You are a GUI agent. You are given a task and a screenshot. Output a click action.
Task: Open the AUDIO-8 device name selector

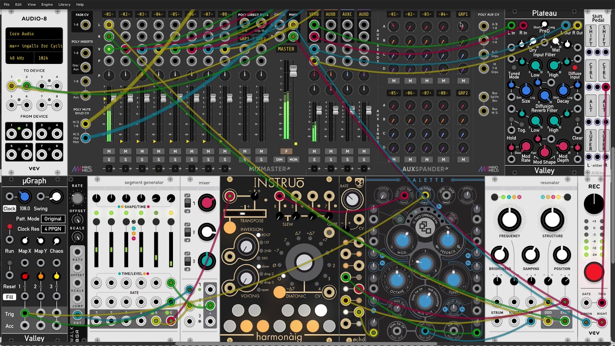click(x=34, y=46)
